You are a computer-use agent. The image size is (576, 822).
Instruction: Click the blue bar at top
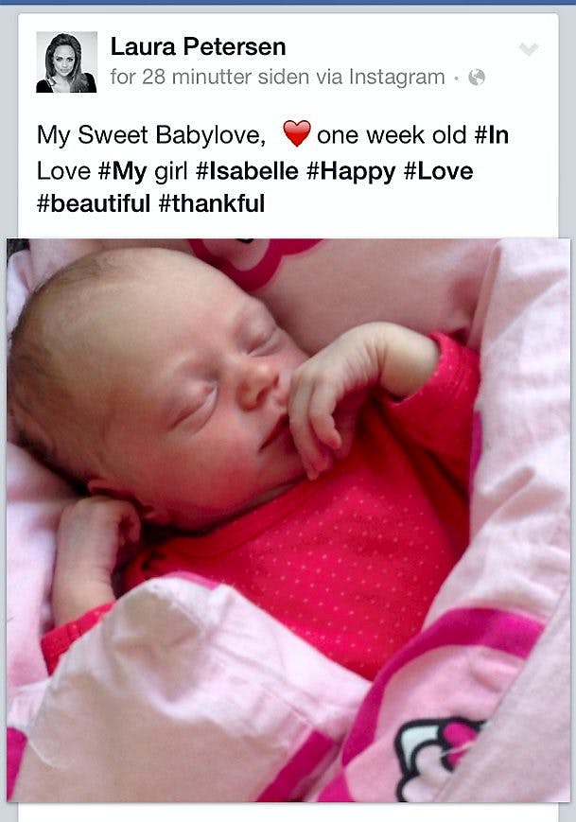pyautogui.click(x=288, y=2)
